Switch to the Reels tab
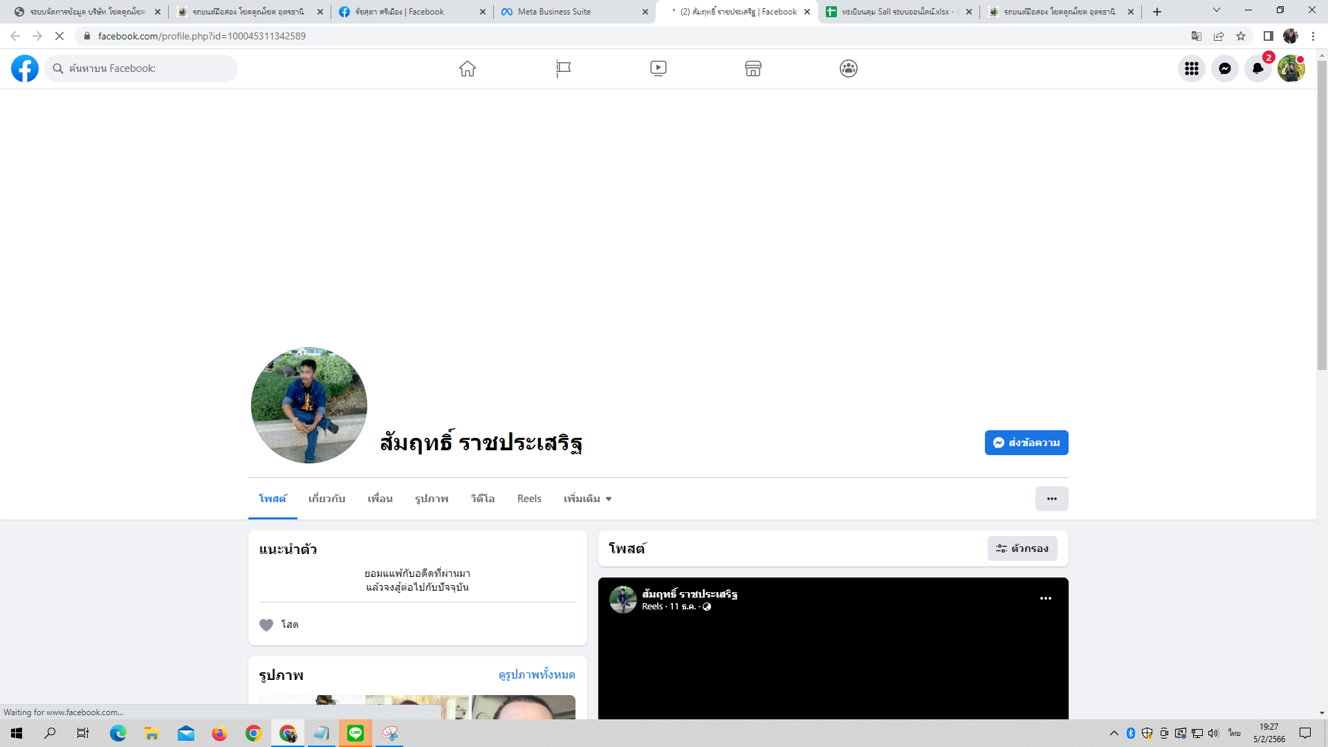The height and width of the screenshot is (747, 1328). pos(529,499)
